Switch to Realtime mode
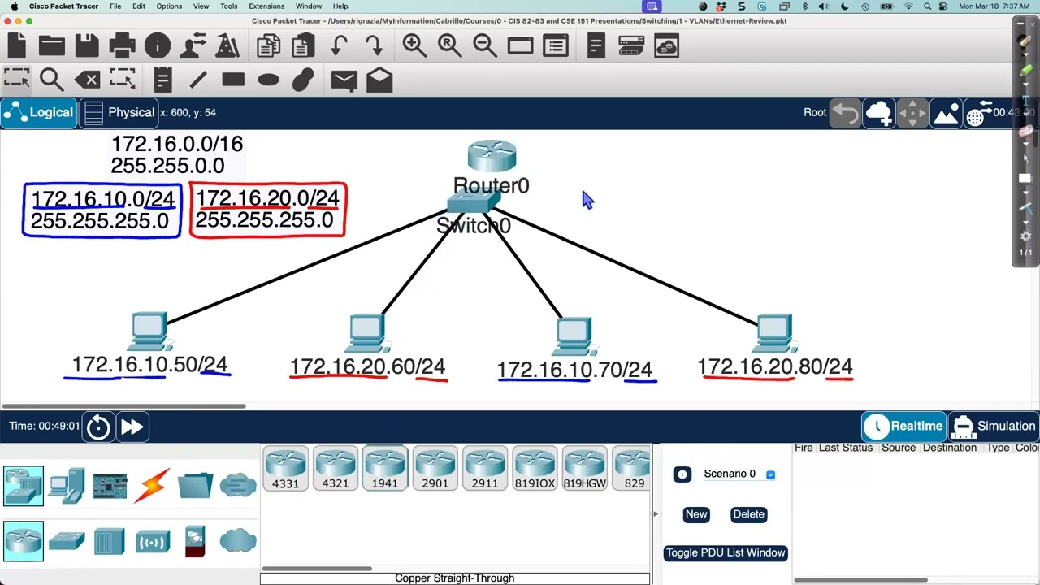Image resolution: width=1040 pixels, height=585 pixels. 903,426
